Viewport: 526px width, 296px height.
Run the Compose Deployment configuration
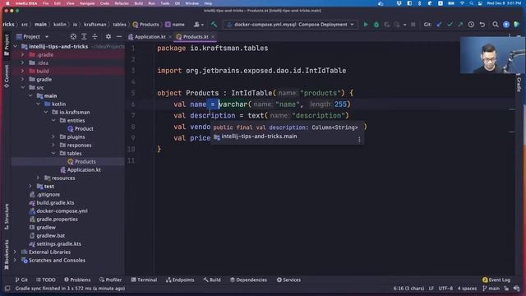point(366,25)
